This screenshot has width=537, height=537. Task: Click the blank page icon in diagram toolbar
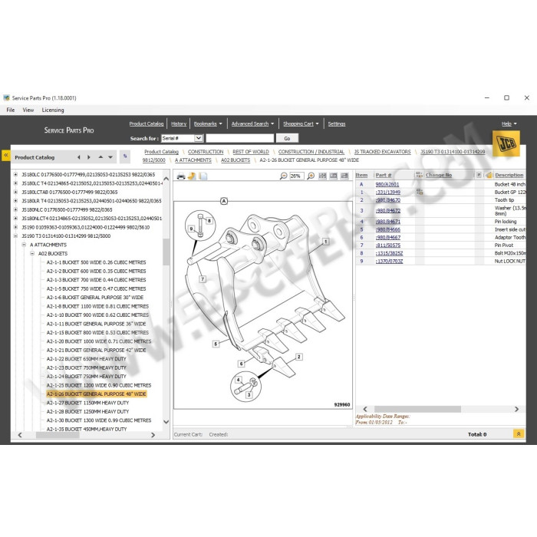[x=203, y=176]
